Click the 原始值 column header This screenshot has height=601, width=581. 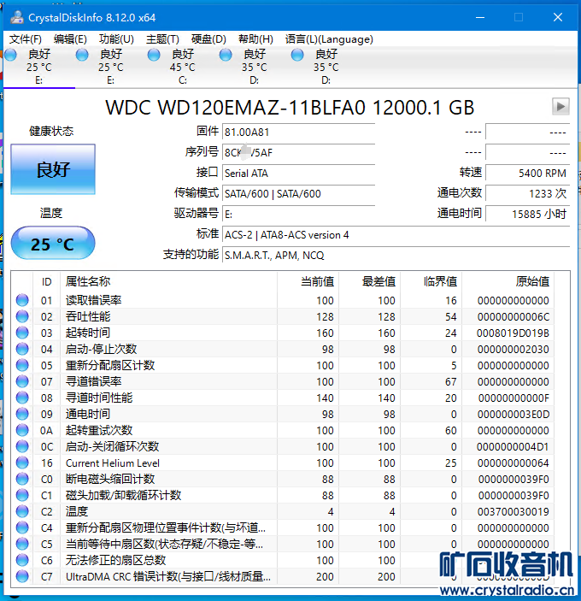508,282
